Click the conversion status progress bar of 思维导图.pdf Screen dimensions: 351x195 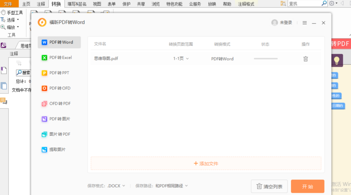(x=266, y=59)
